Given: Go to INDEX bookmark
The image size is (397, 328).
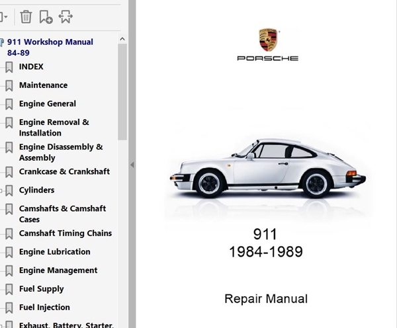Looking at the screenshot, I should point(31,67).
